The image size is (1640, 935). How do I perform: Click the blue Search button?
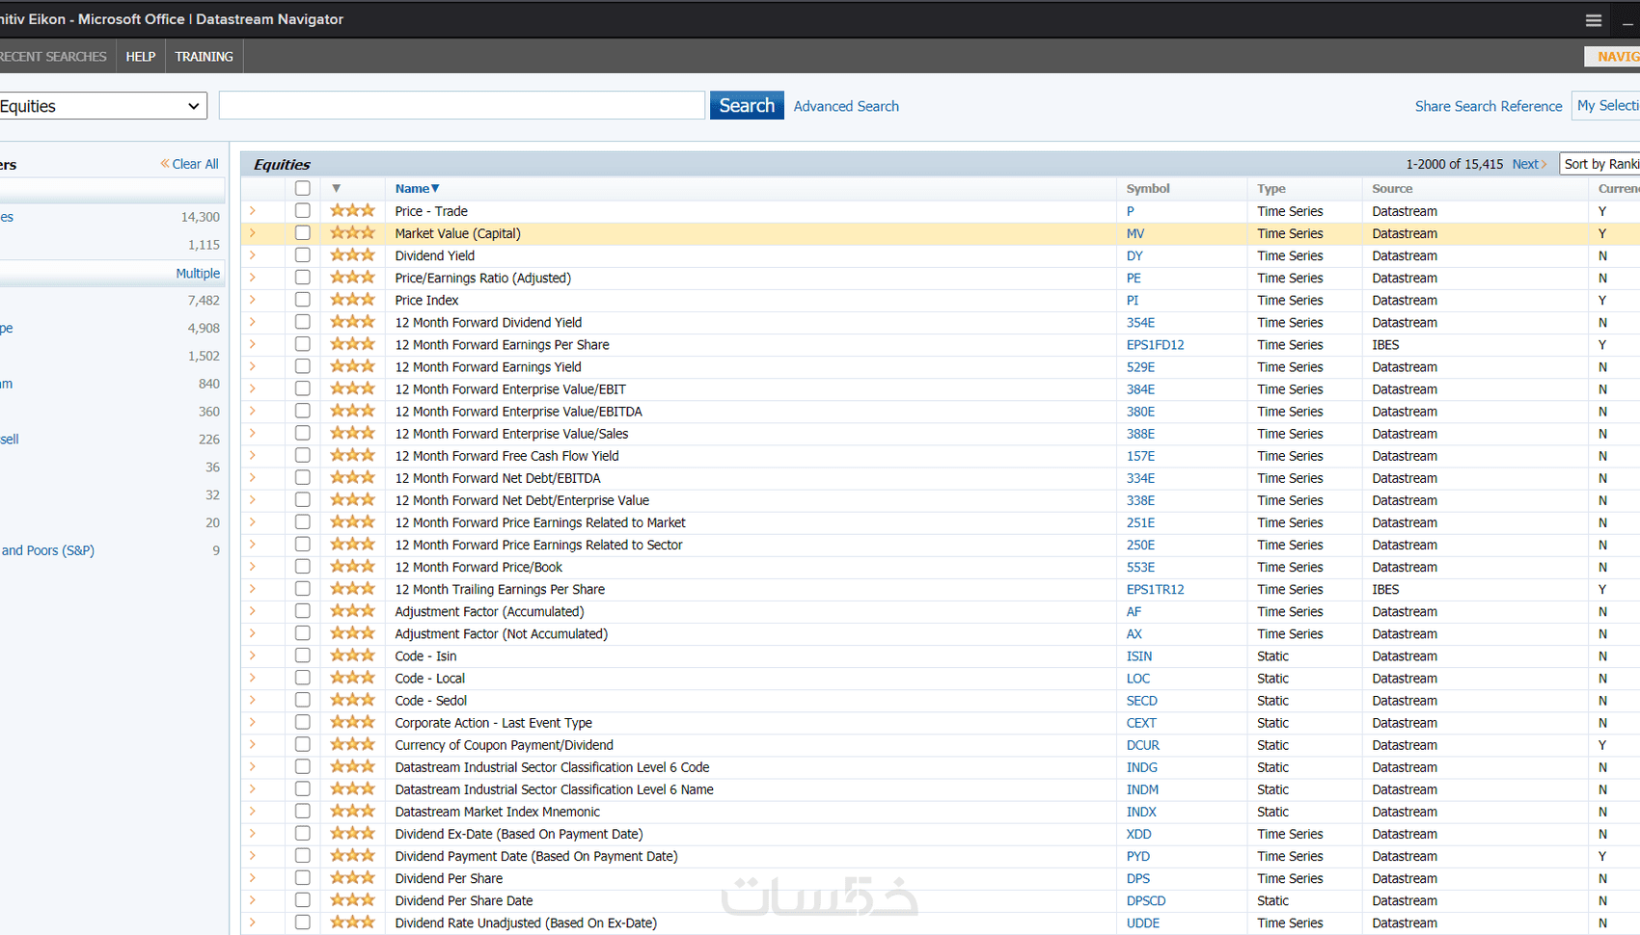[x=747, y=105]
